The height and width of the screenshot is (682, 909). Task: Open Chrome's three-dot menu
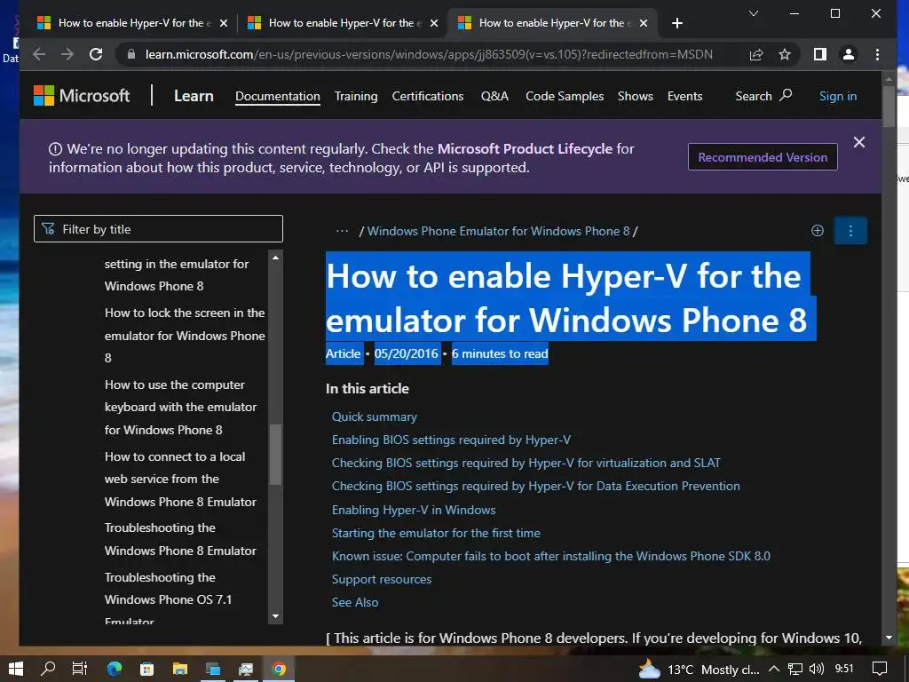click(x=877, y=54)
